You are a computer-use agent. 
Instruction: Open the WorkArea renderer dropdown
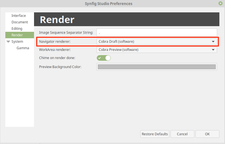point(157,49)
